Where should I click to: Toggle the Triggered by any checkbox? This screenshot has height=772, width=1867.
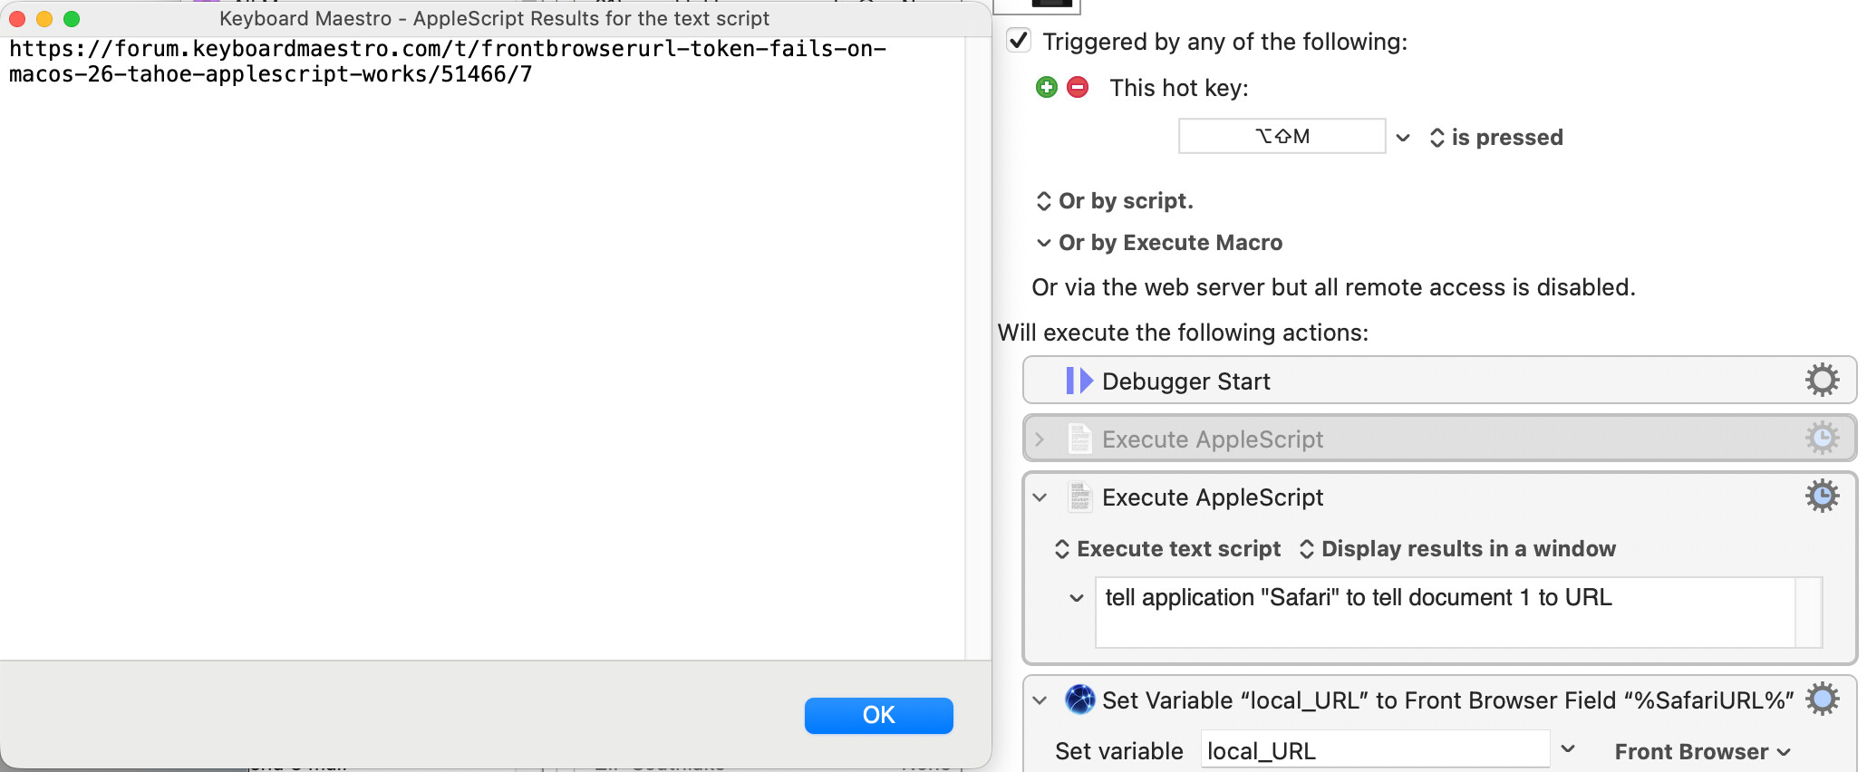(1019, 40)
